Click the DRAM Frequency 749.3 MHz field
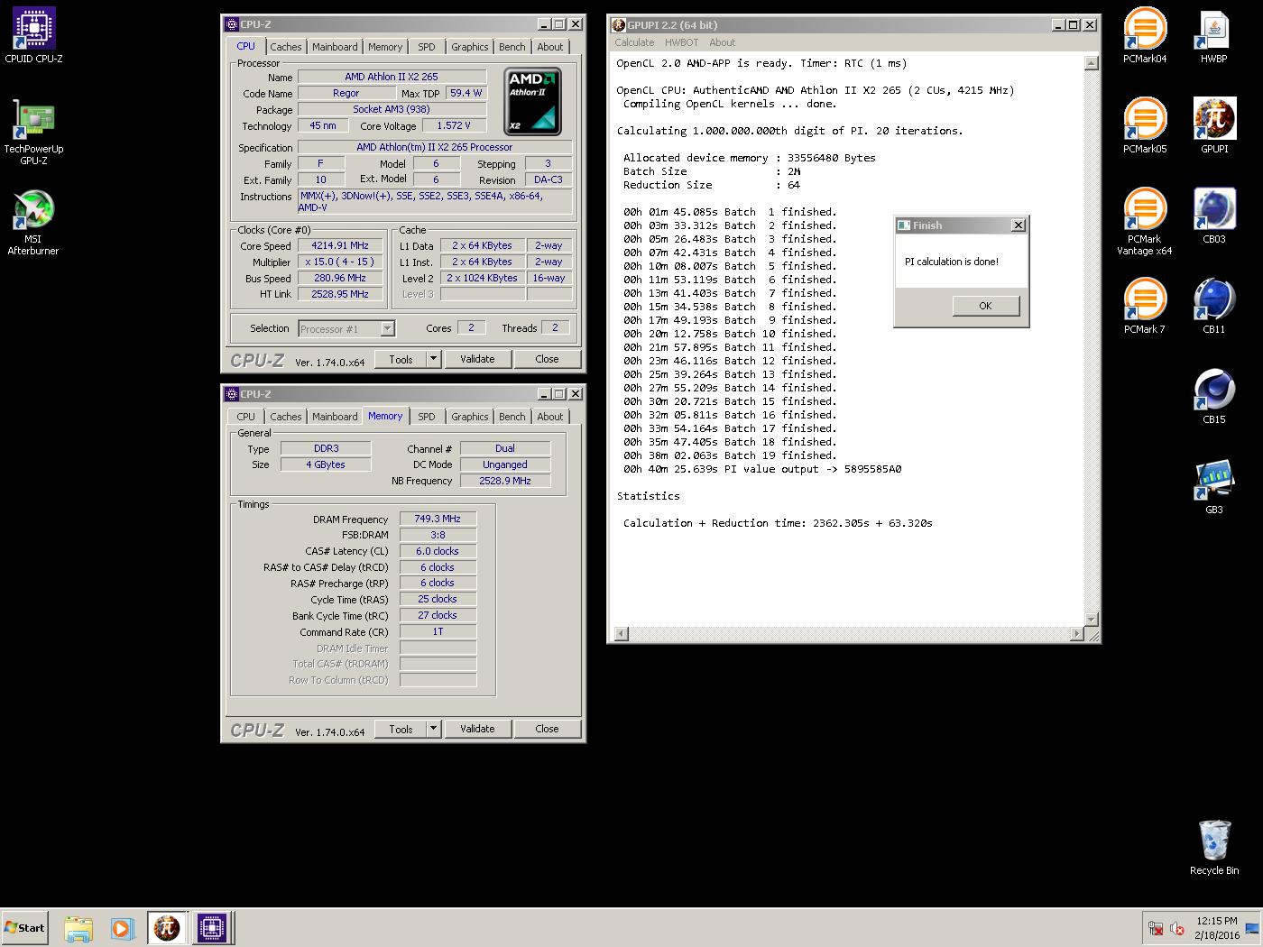This screenshot has height=947, width=1263. point(438,519)
